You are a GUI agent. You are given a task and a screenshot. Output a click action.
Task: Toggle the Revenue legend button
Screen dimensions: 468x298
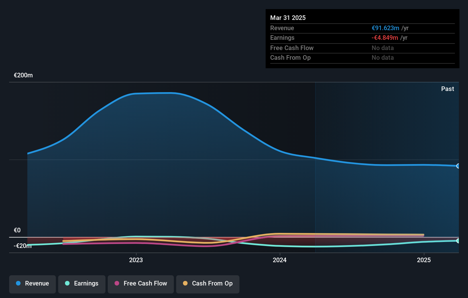pyautogui.click(x=32, y=284)
